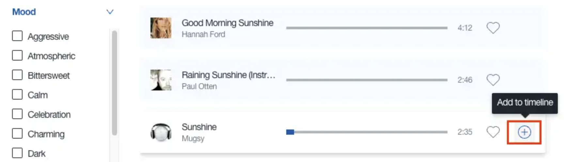Click the Mood filter heading

(x=24, y=12)
